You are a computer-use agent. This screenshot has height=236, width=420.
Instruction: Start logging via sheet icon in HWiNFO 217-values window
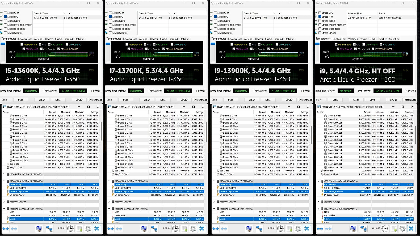(x=79, y=229)
